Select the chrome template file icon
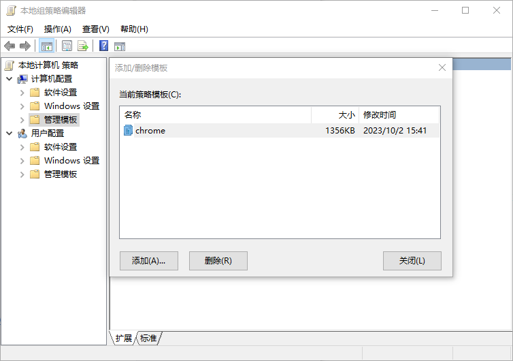 tap(128, 130)
